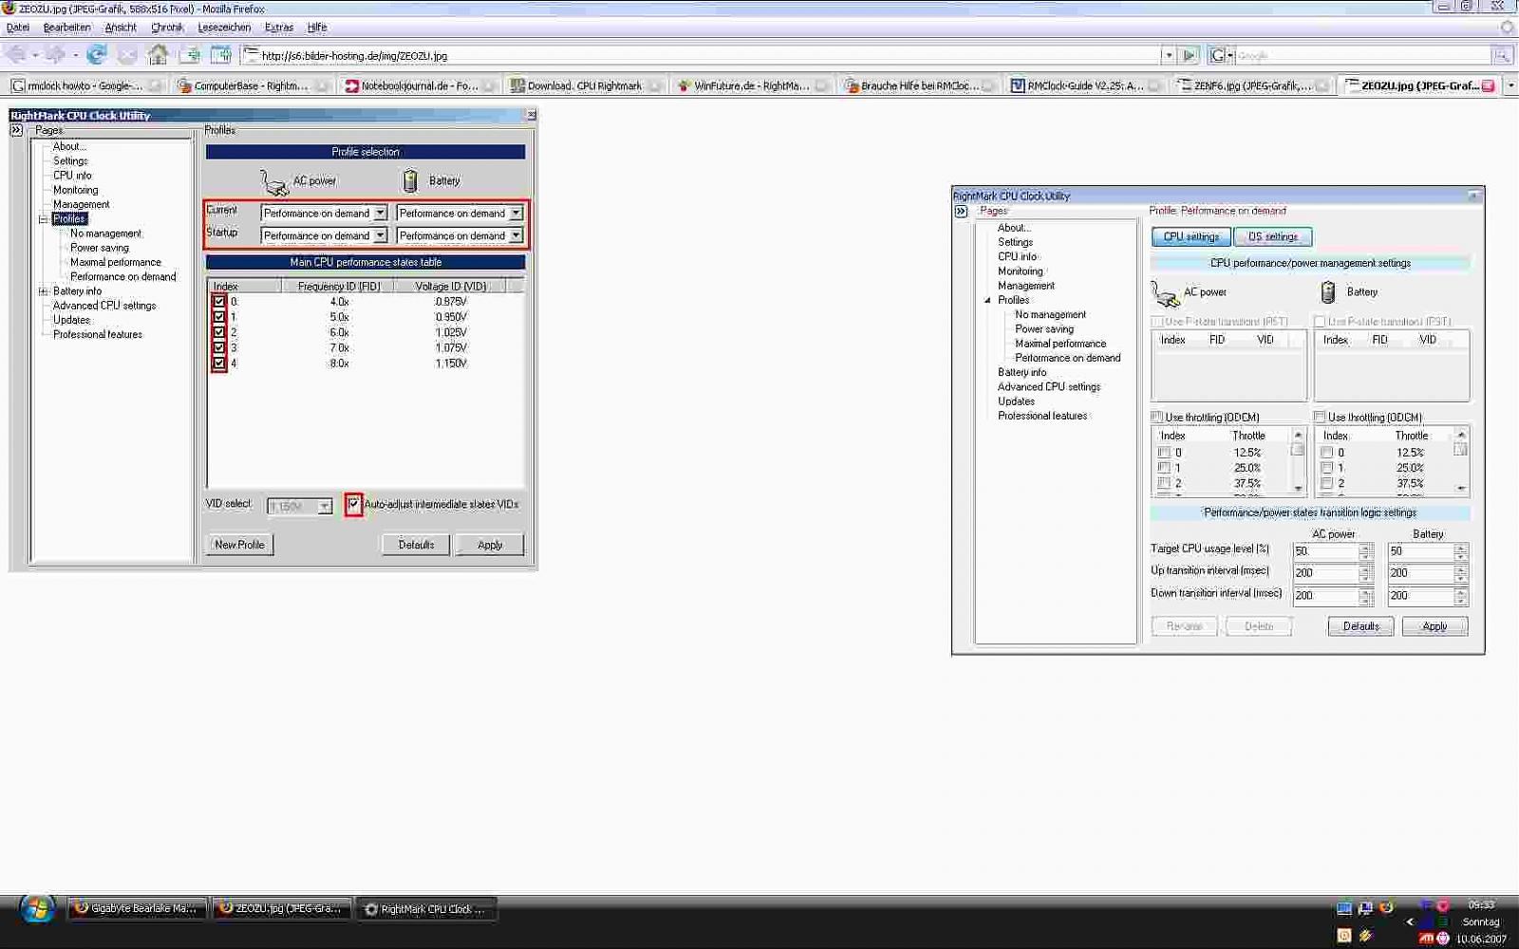Open the Windows Start orb

click(x=37, y=909)
